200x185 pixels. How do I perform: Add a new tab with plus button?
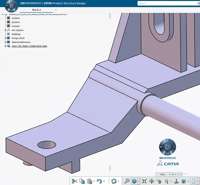(x=56, y=10)
